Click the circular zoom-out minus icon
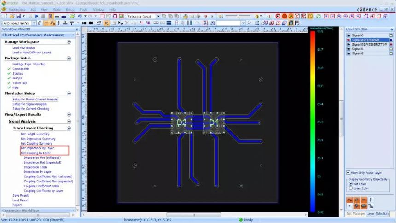This screenshot has height=223, width=396. click(x=345, y=16)
